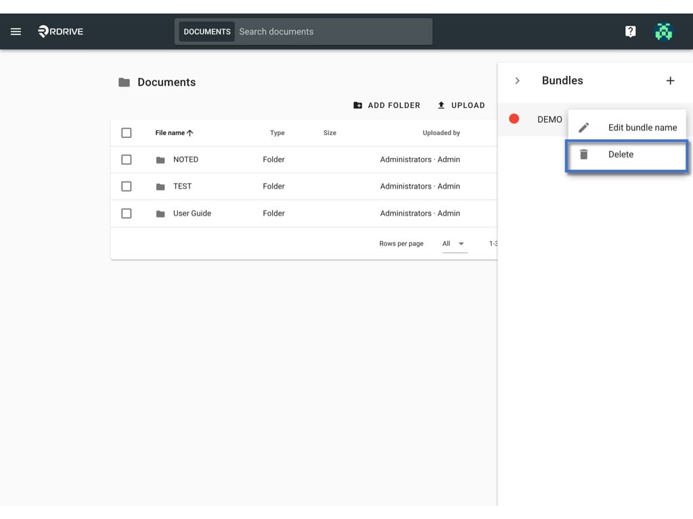
Task: Click the TEST folder icon
Action: click(160, 187)
